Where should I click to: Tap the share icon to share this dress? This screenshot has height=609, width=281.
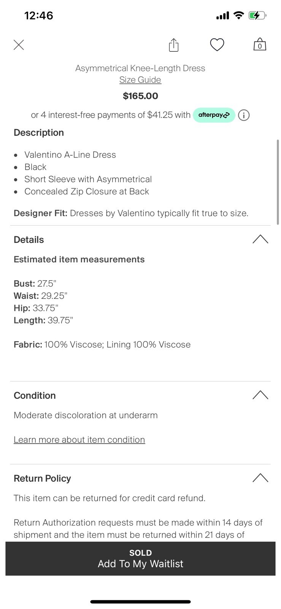(173, 45)
